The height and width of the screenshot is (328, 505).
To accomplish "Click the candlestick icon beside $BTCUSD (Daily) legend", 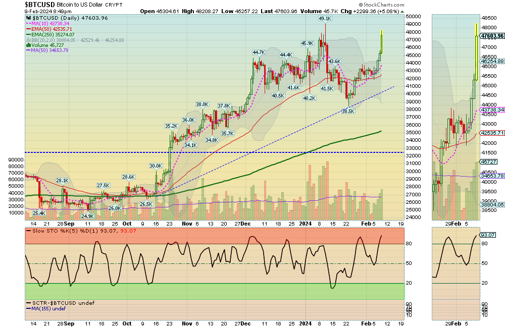I will pos(28,18).
